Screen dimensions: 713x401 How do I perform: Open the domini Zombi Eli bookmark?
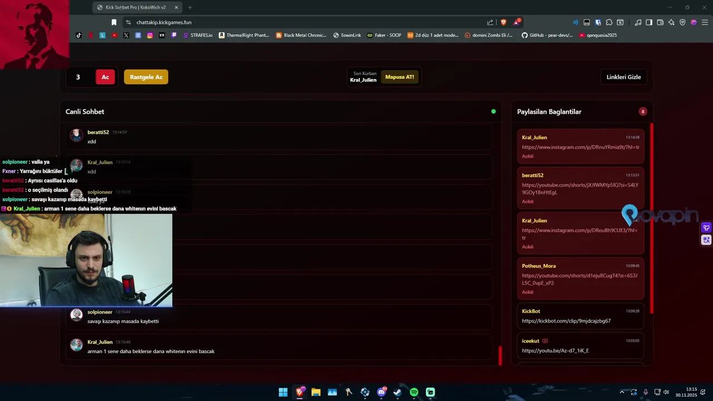pos(489,35)
